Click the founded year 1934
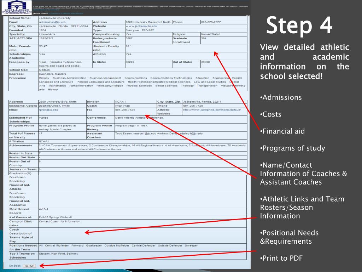This screenshot has width=362, height=272. pos(43,30)
